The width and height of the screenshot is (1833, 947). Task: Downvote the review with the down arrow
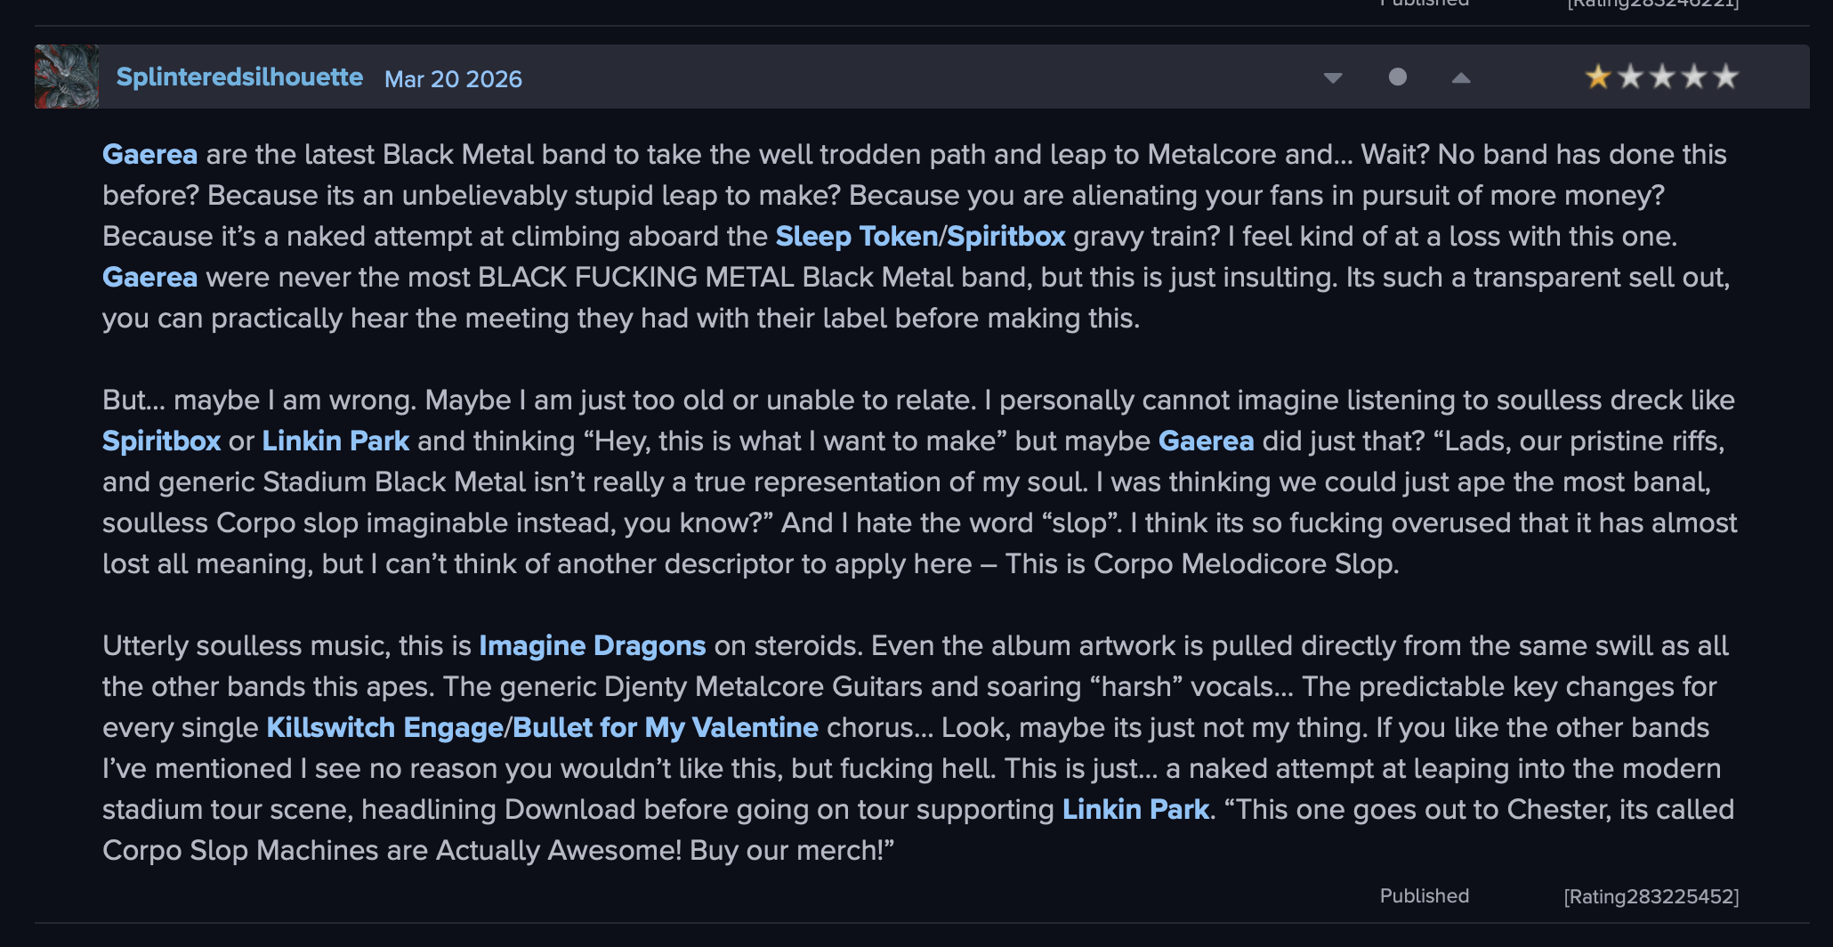[1333, 78]
